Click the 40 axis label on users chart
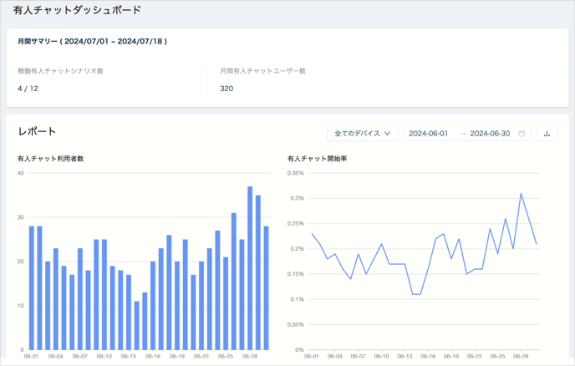 21,173
